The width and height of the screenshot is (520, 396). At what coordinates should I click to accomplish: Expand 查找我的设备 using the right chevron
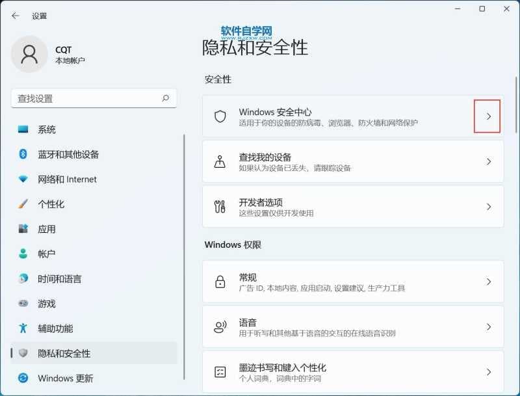tap(489, 161)
